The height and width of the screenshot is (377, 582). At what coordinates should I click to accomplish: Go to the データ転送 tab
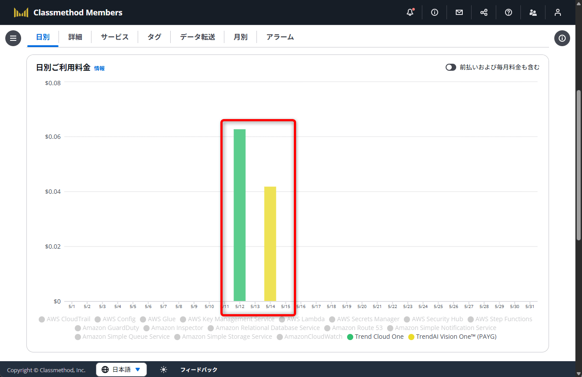(198, 37)
